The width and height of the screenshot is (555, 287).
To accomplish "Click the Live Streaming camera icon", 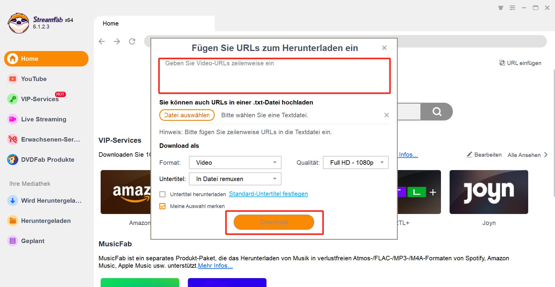I will click(x=13, y=119).
